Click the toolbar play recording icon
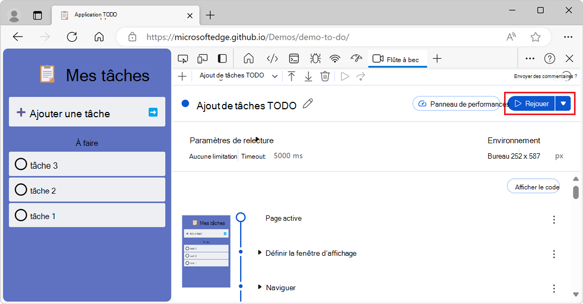The width and height of the screenshot is (583, 304). coord(344,76)
